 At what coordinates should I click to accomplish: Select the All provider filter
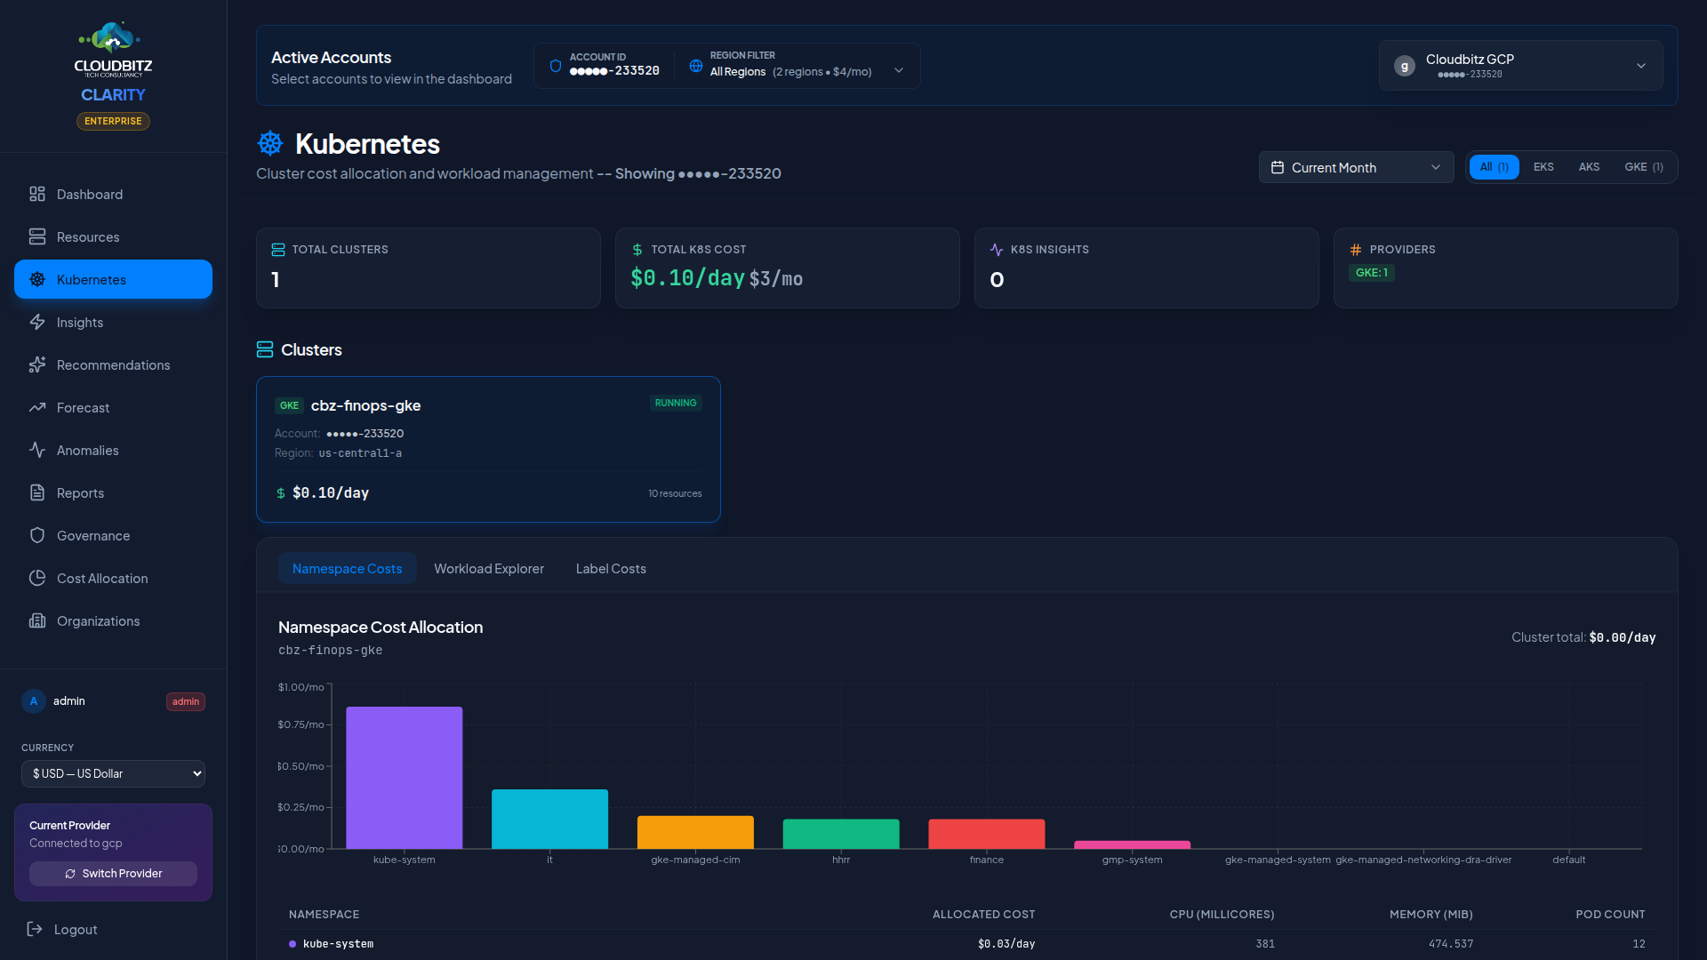[1494, 167]
